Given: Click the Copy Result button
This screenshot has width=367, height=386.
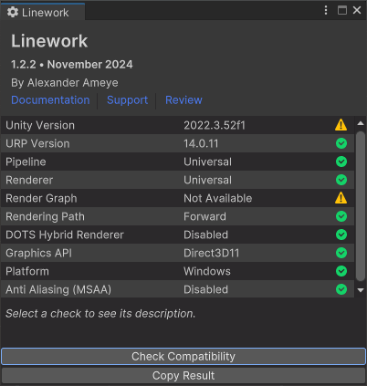Looking at the screenshot, I should click(x=183, y=376).
